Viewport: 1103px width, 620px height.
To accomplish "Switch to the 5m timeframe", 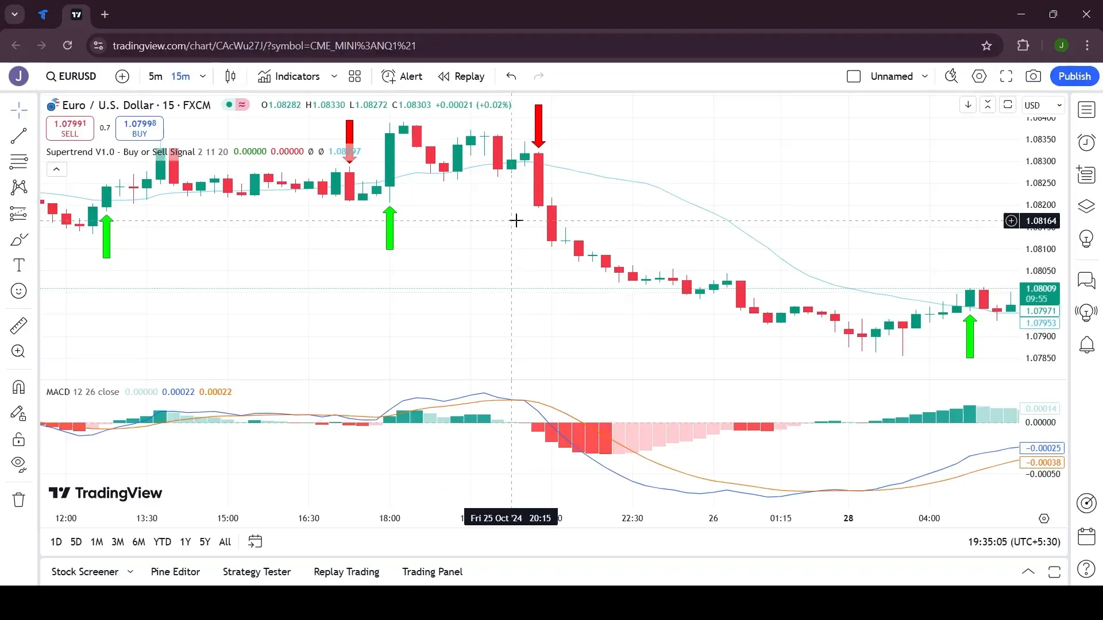I will pyautogui.click(x=155, y=76).
